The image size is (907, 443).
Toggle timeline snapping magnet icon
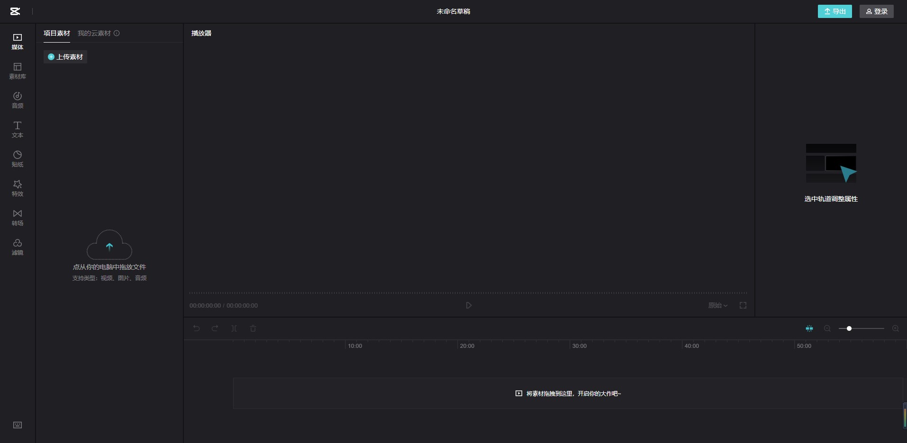809,328
